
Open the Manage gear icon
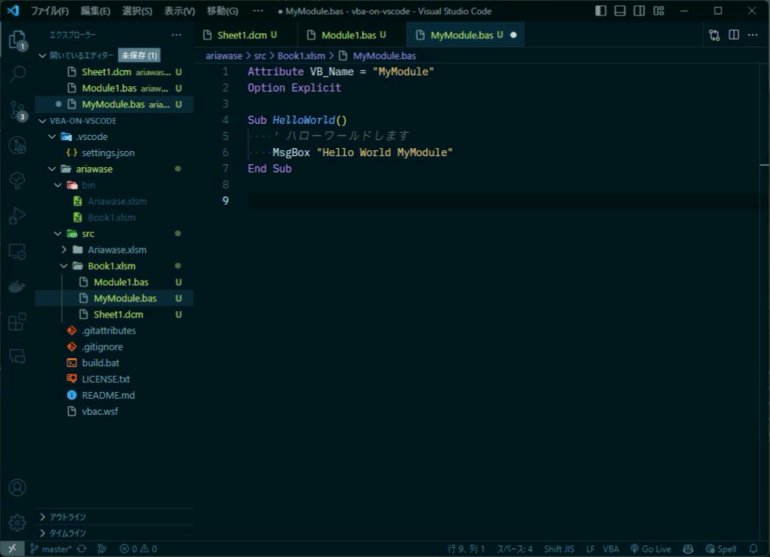[x=17, y=522]
